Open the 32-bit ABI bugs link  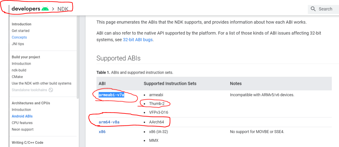(138, 40)
